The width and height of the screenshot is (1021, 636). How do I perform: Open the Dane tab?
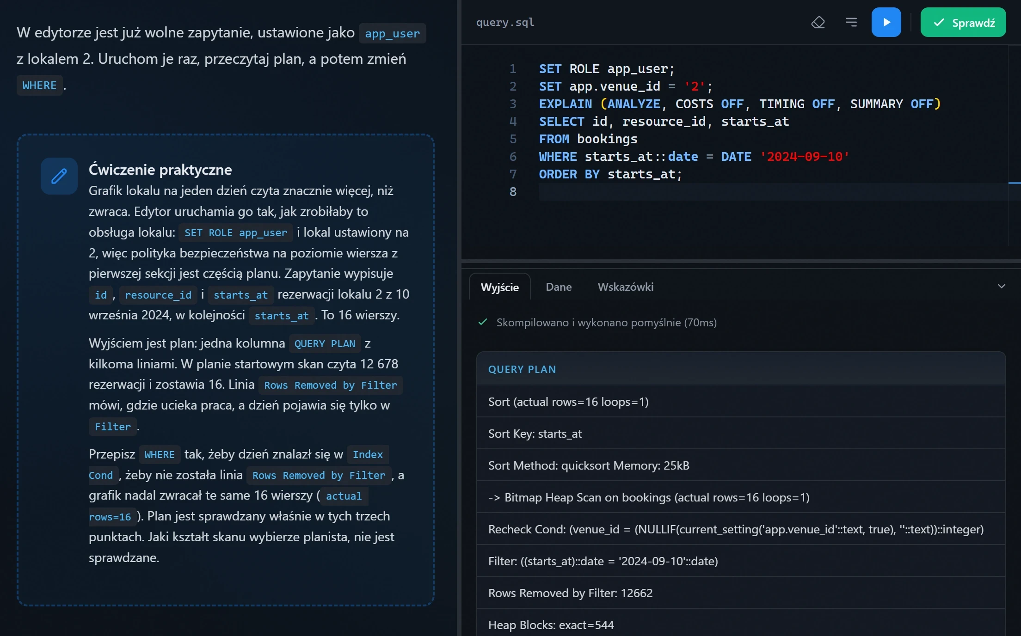tap(559, 287)
